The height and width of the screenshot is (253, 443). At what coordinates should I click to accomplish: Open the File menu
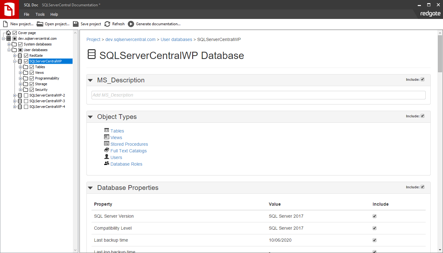pyautogui.click(x=27, y=14)
